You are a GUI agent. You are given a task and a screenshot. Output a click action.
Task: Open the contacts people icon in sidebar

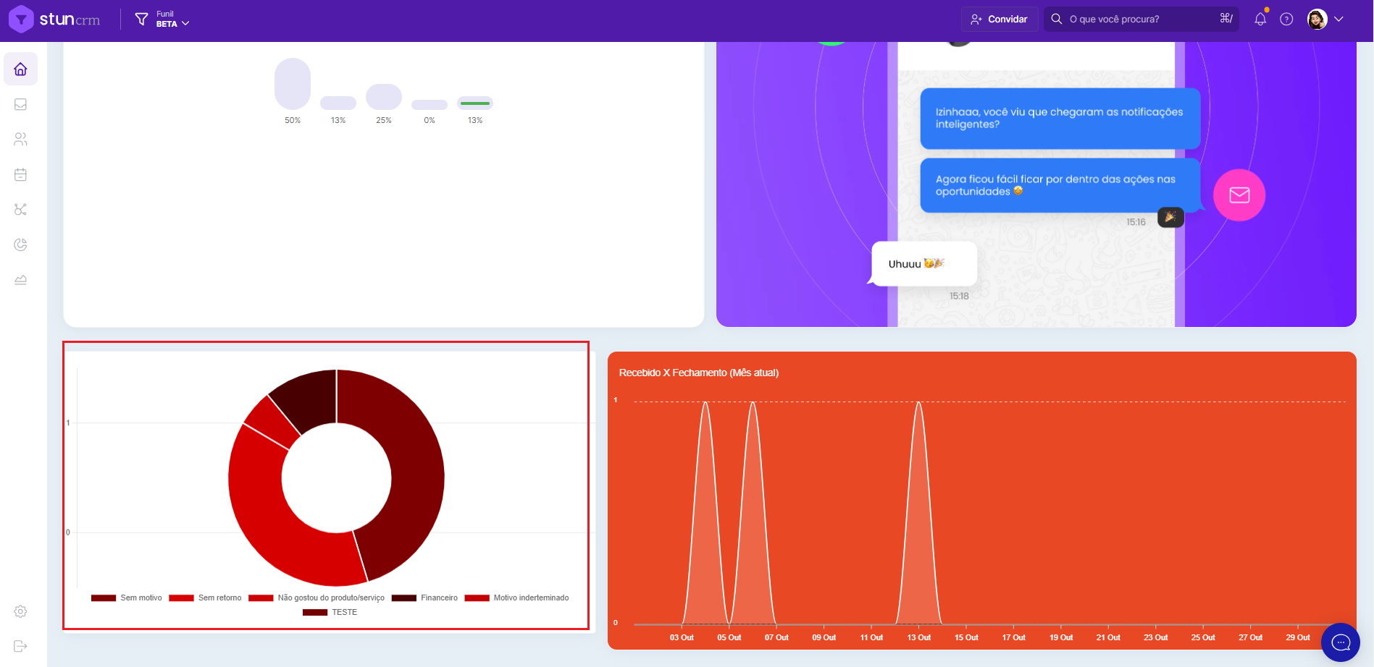pos(20,140)
